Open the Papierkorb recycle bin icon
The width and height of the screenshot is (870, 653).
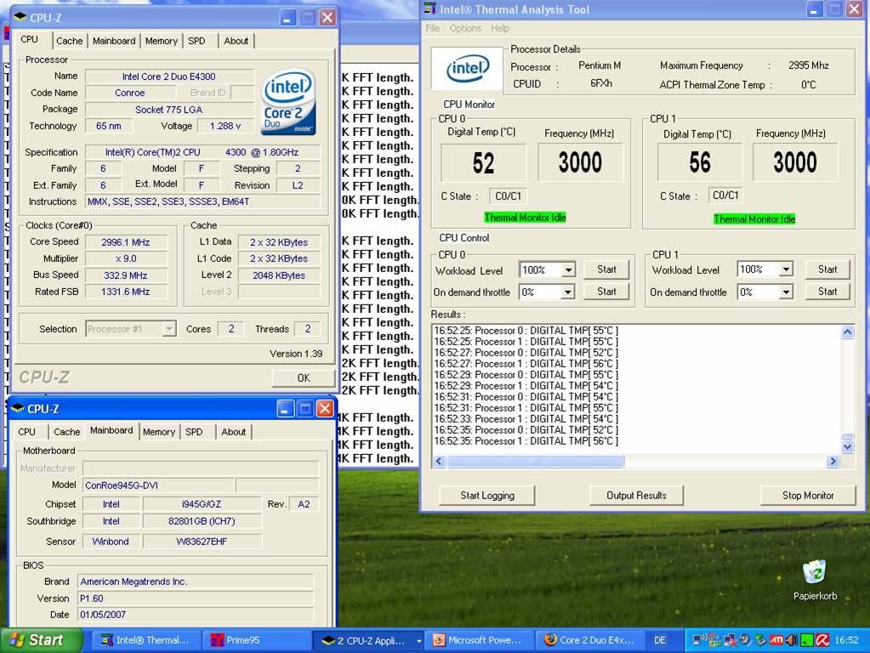815,571
